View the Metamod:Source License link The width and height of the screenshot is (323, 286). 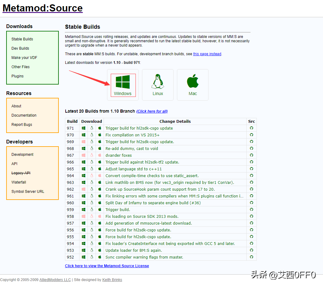pyautogui.click(x=107, y=266)
